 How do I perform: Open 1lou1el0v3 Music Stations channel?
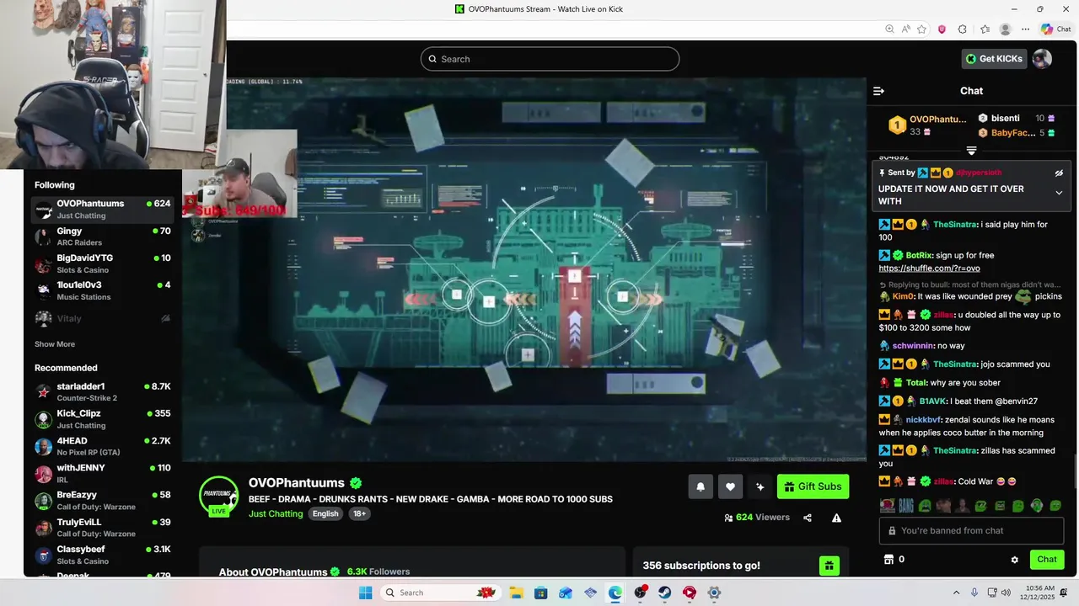click(x=102, y=290)
